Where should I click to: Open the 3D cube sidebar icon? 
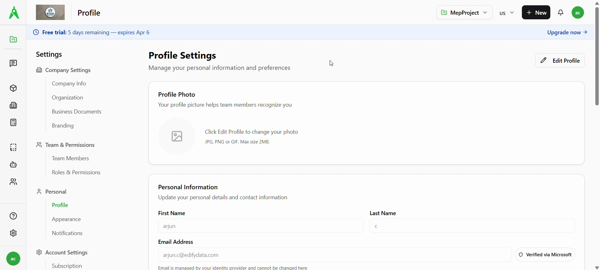point(13,88)
